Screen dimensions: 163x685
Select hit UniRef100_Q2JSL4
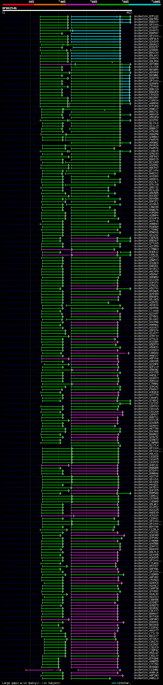(146, 123)
